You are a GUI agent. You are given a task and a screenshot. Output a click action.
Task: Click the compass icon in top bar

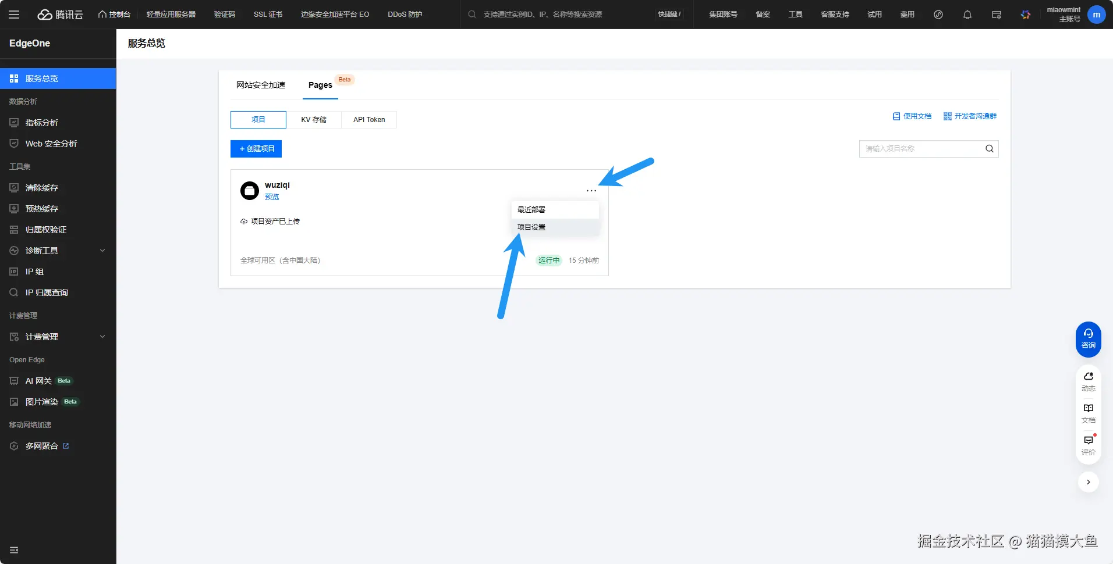click(x=938, y=15)
